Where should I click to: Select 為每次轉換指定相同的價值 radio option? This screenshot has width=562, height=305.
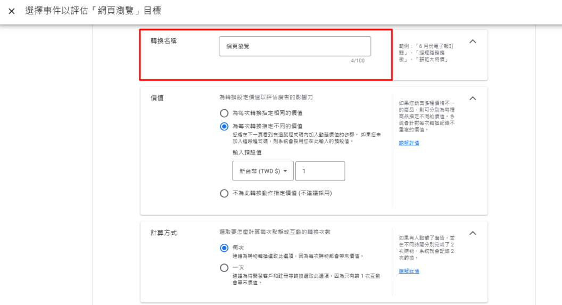point(224,113)
